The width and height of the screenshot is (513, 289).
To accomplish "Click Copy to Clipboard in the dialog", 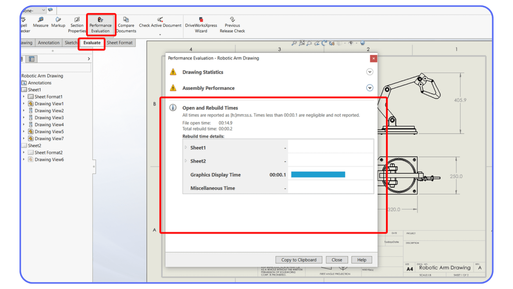I will (298, 260).
